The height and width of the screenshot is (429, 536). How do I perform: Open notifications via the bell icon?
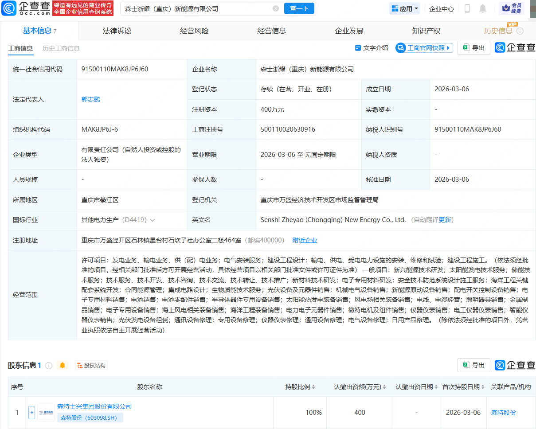(x=483, y=8)
